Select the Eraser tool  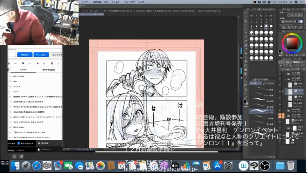[x=246, y=61]
